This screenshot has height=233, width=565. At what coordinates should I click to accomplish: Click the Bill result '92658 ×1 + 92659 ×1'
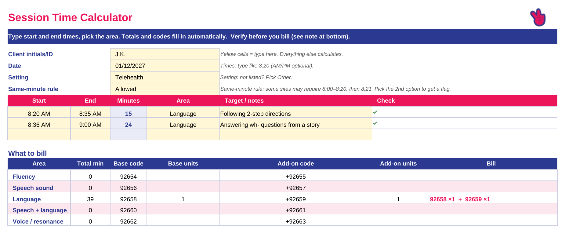point(460,199)
